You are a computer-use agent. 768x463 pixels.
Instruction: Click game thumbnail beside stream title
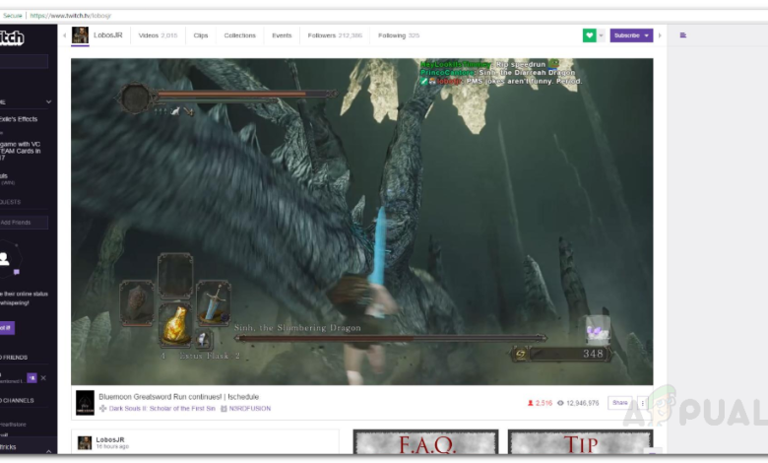pyautogui.click(x=85, y=402)
